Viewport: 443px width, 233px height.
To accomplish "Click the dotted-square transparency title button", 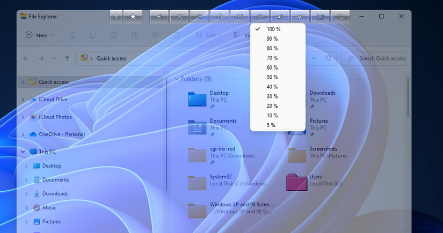I will [260, 17].
